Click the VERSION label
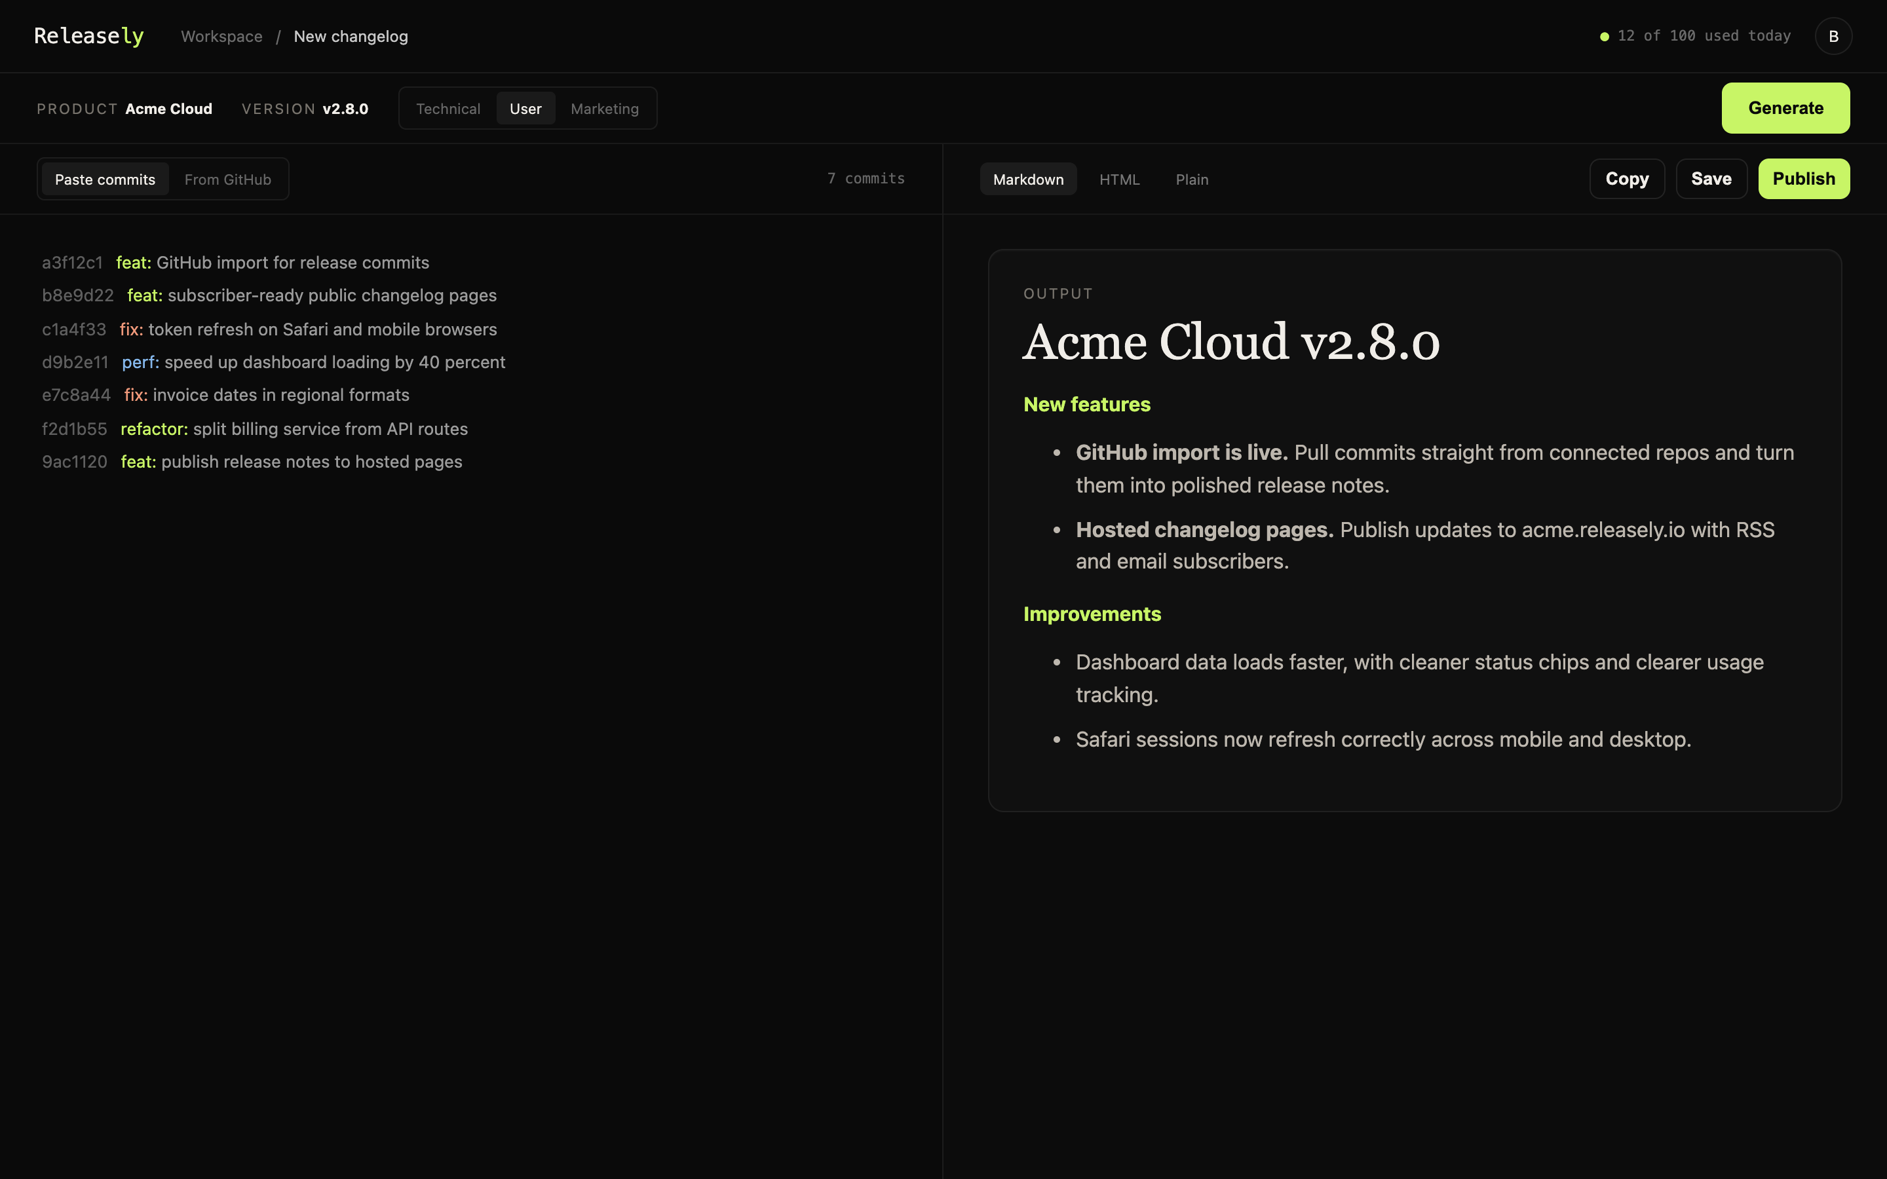Image resolution: width=1887 pixels, height=1179 pixels. point(278,108)
